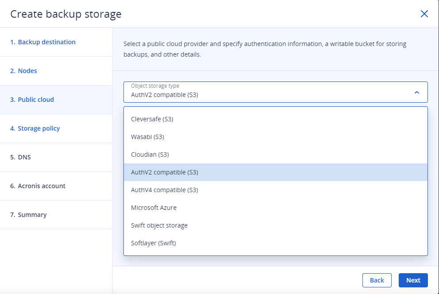Jump to Storage policy step

point(56,128)
